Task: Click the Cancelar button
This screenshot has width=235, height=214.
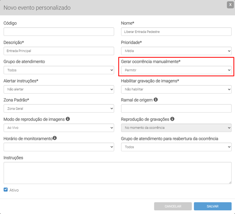Action: 173,206
